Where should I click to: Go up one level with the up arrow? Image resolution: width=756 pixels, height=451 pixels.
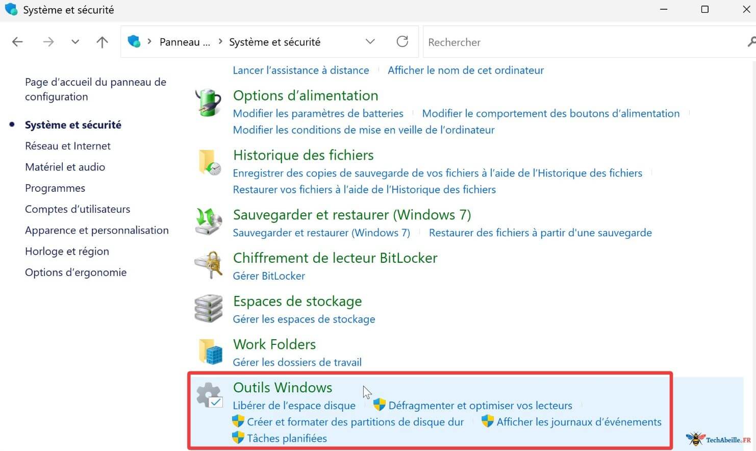pos(102,42)
